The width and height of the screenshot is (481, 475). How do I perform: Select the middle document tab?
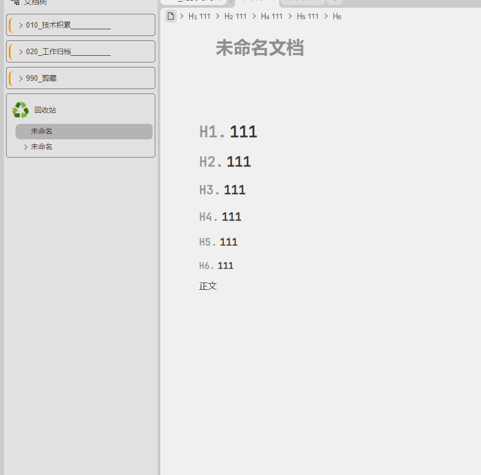pos(254,1)
